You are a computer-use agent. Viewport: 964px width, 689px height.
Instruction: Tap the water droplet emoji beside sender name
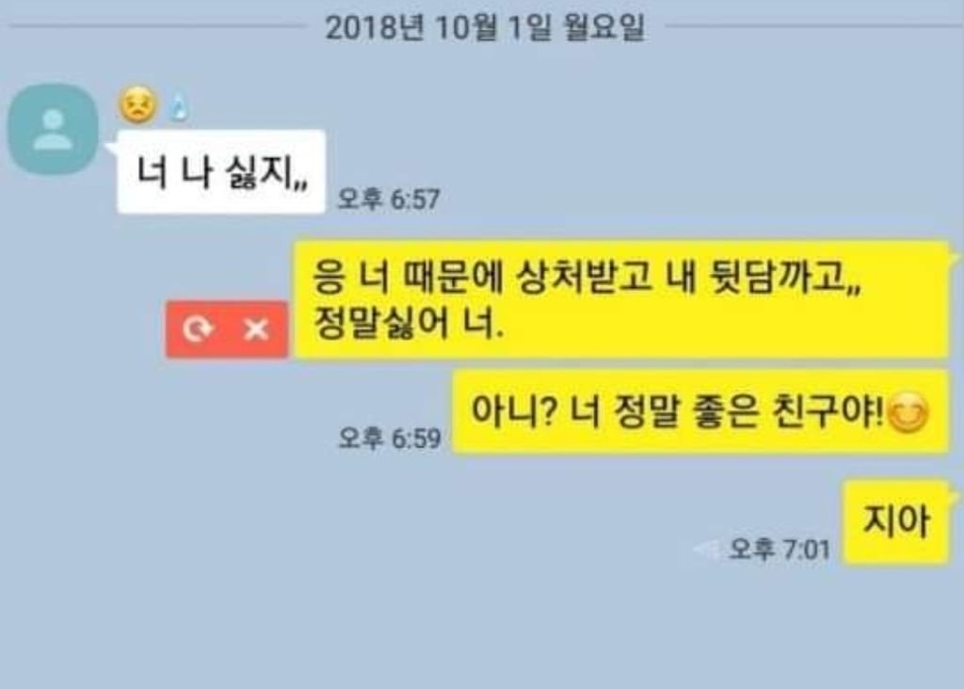pyautogui.click(x=178, y=108)
